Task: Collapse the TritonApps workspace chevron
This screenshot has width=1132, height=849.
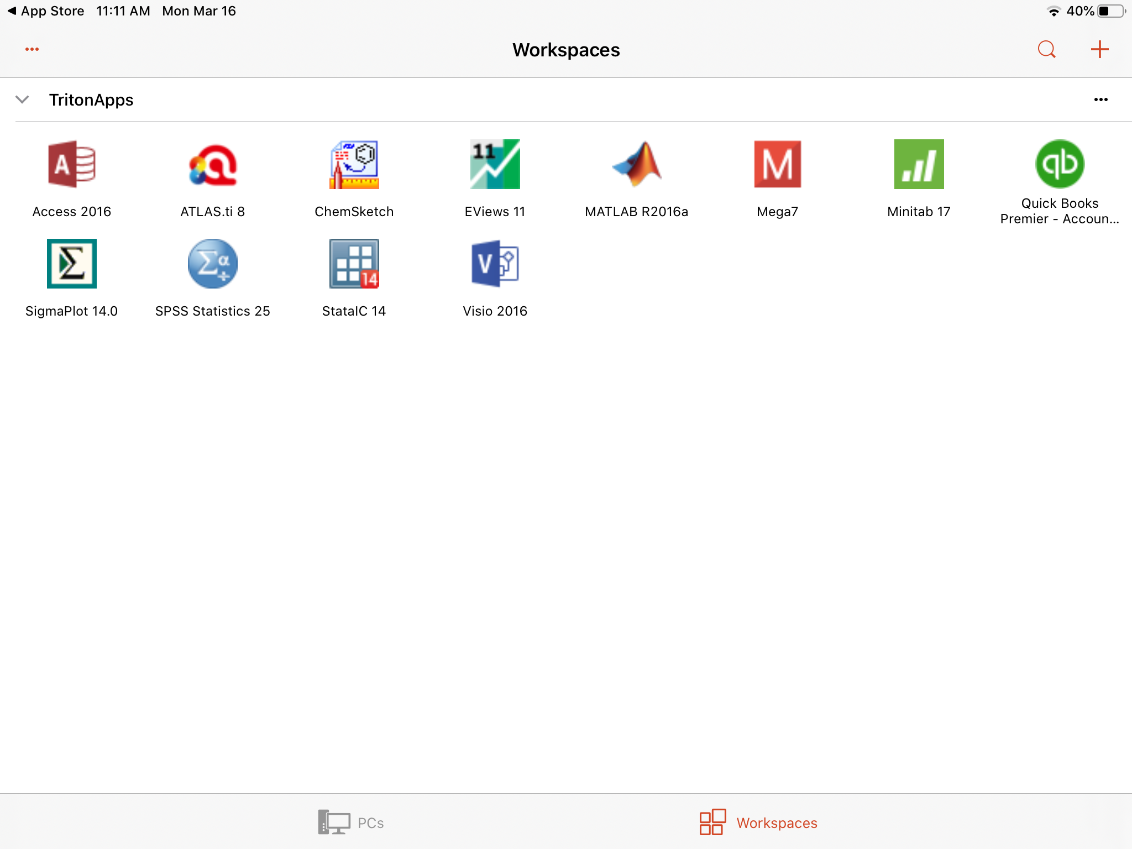Action: (x=22, y=99)
